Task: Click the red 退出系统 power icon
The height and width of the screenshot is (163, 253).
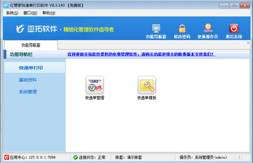Action: 234,28
